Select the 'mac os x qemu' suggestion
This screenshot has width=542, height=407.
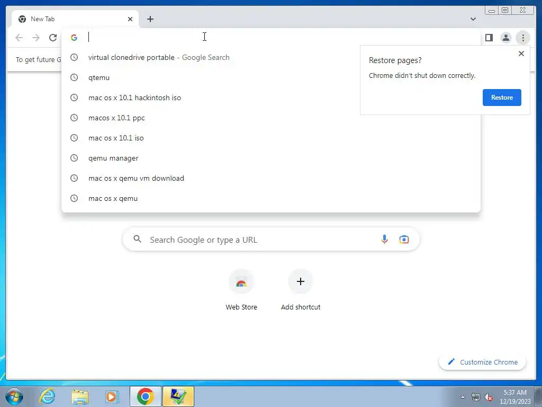[x=270, y=198]
